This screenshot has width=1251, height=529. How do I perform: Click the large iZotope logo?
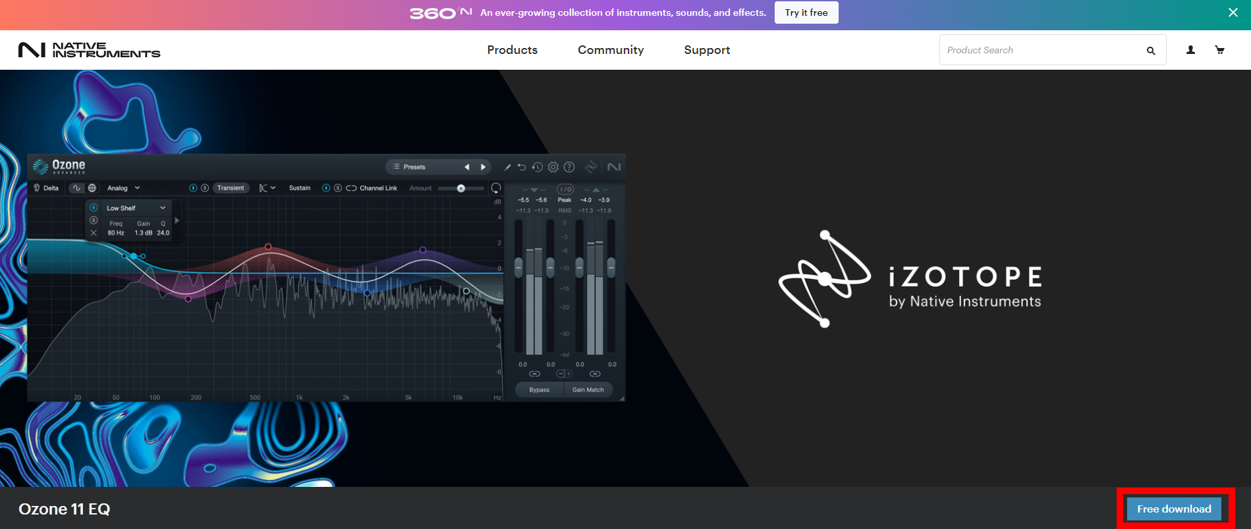click(x=910, y=279)
